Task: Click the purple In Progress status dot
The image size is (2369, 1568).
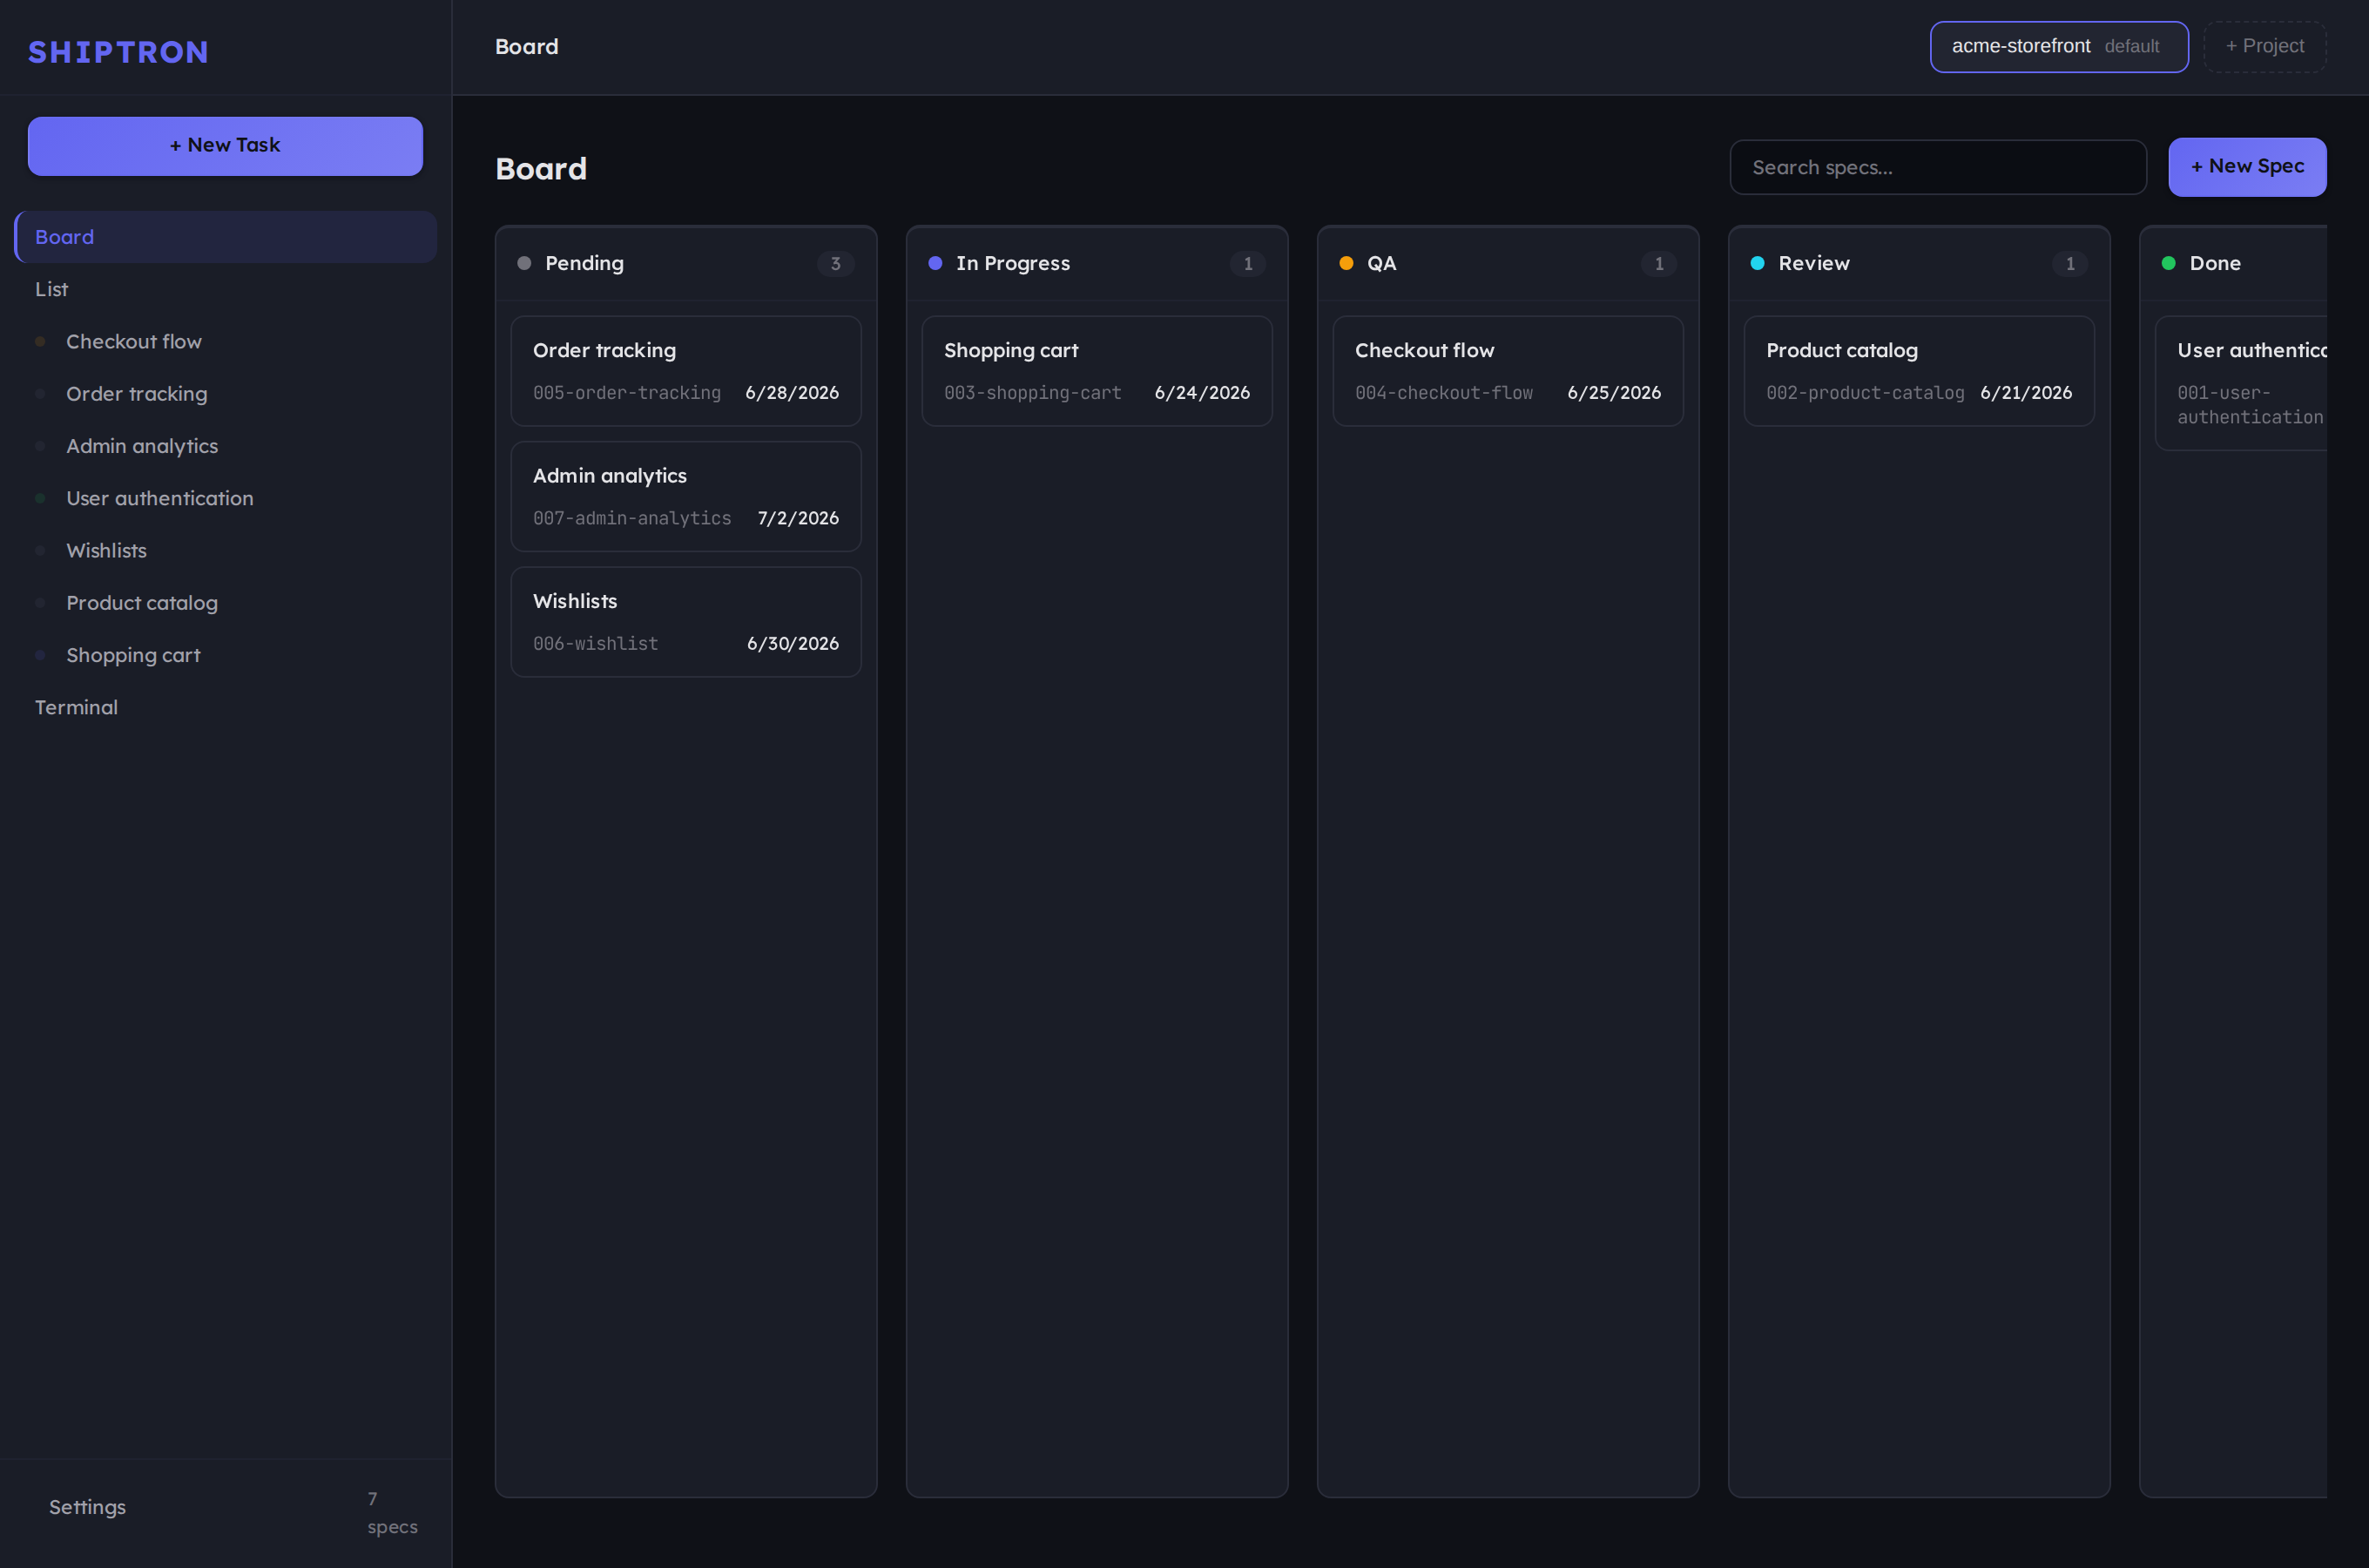Action: point(935,263)
